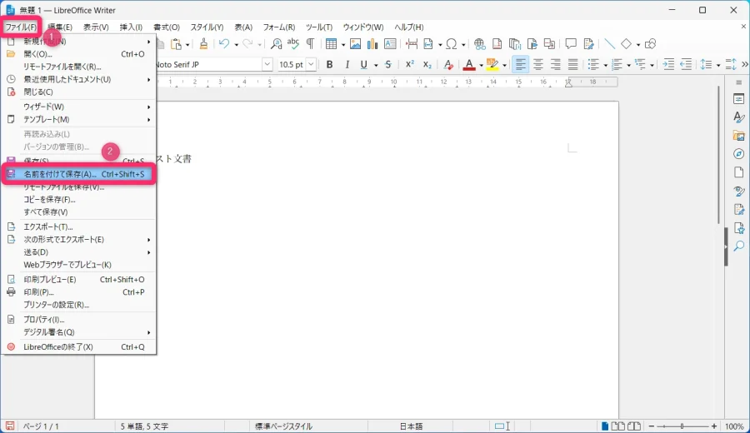The height and width of the screenshot is (433, 750).
Task: Open the font size dropdown
Action: click(x=311, y=64)
